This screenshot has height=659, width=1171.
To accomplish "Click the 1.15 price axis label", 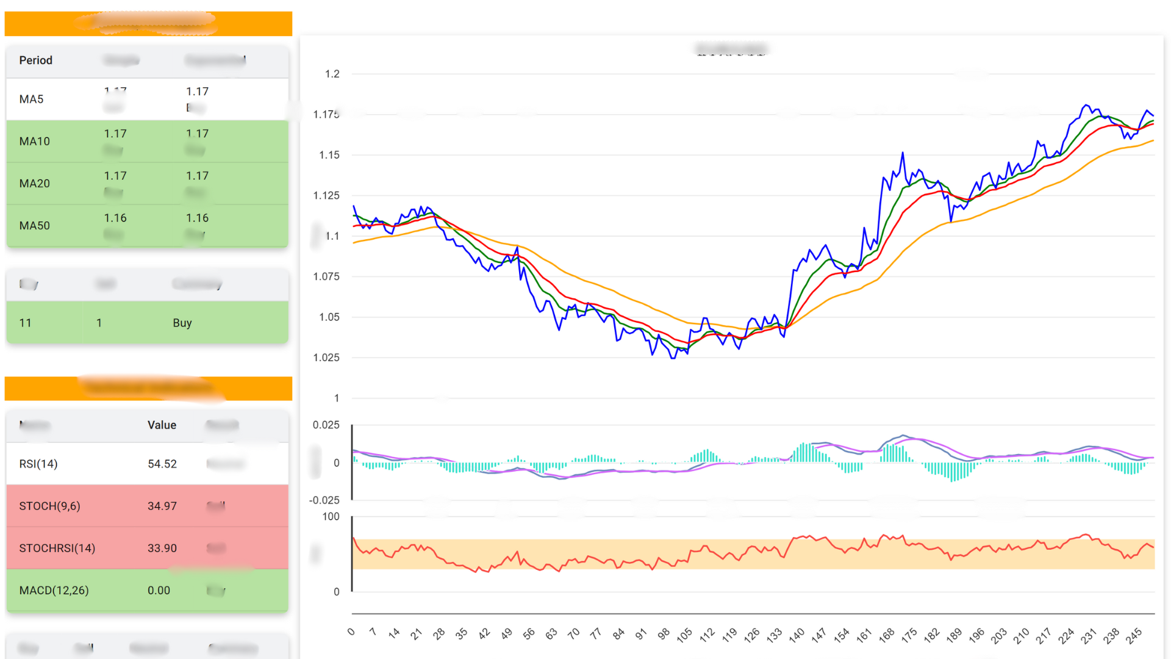I will point(329,155).
